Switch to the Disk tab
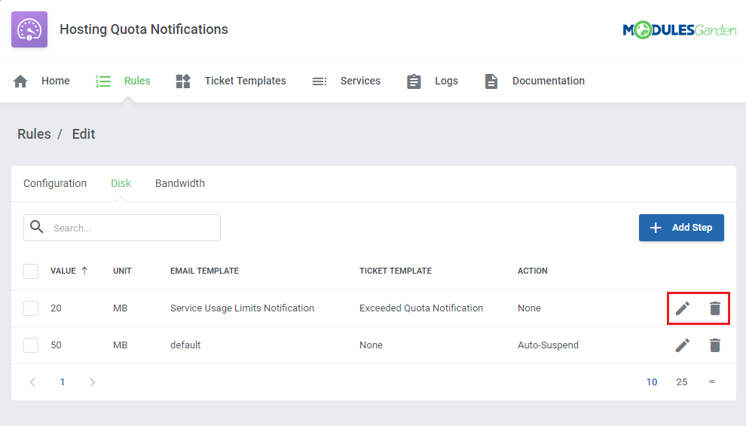The width and height of the screenshot is (746, 426). 121,183
